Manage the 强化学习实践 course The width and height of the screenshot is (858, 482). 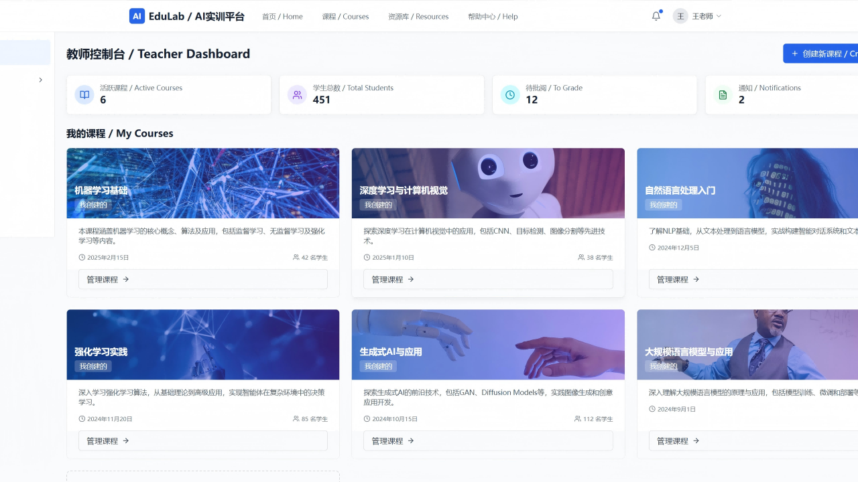203,440
